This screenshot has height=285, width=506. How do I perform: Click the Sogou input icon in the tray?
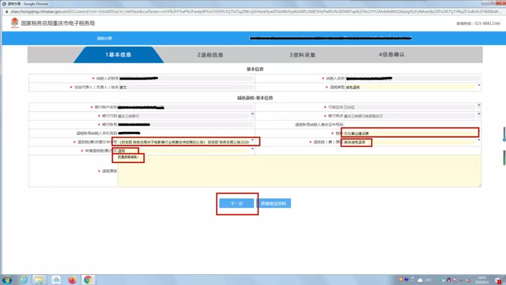401,280
